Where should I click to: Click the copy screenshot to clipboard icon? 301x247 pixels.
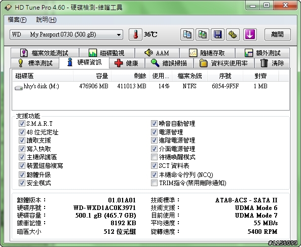coord(202,34)
